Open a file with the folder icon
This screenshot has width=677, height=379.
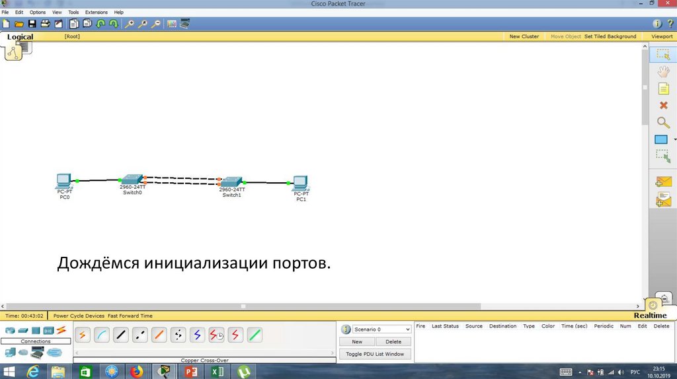click(19, 24)
